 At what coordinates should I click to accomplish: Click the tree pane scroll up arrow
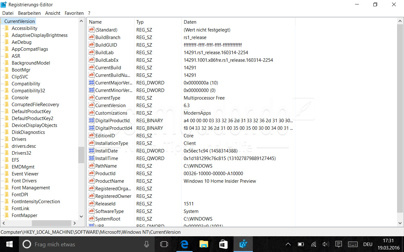pyautogui.click(x=81, y=21)
